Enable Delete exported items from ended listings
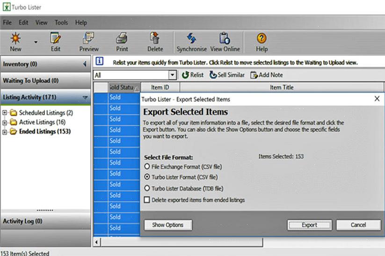The width and height of the screenshot is (385, 256). coord(147,200)
